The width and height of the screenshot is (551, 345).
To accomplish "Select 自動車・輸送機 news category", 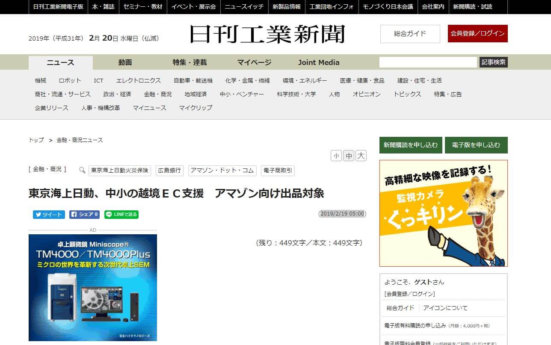I will point(193,80).
